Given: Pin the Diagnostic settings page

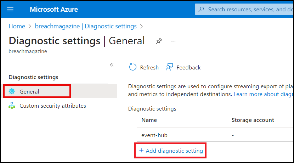Looking at the screenshot, I should (159, 41).
